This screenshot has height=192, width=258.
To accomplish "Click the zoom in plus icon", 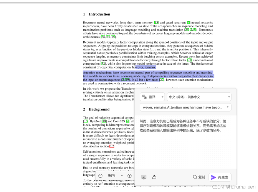I will click(129, 176).
